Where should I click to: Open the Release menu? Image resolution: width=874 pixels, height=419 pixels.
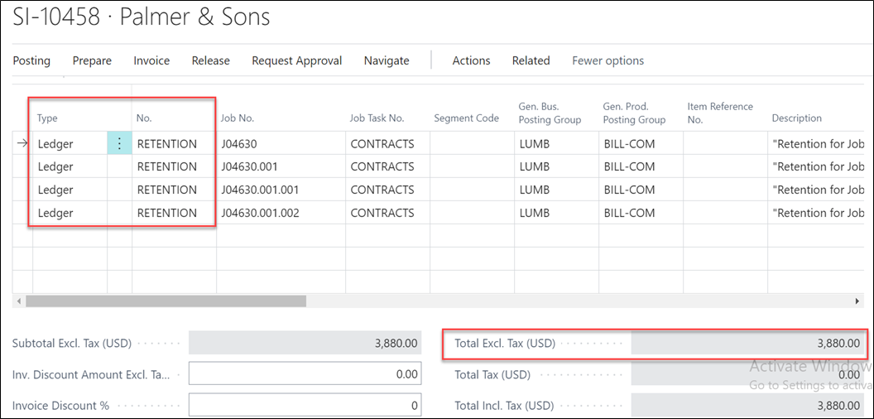click(210, 60)
